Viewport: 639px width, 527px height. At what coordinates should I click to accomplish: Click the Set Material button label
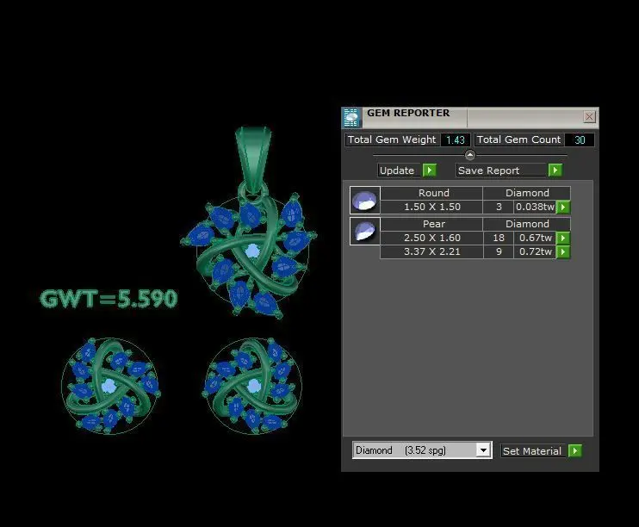532,451
